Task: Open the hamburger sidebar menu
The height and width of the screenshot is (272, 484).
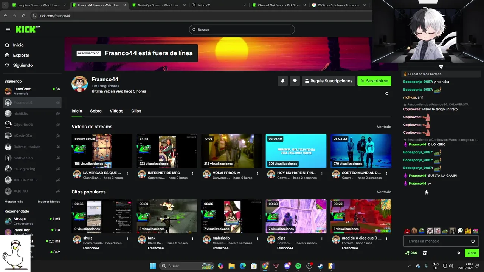Action: click(x=8, y=29)
